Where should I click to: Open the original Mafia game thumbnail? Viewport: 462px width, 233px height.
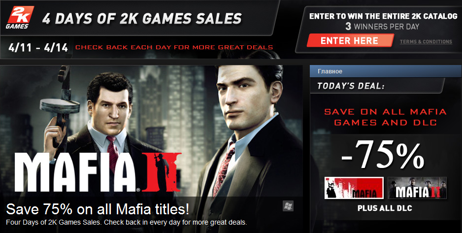[x=354, y=188]
